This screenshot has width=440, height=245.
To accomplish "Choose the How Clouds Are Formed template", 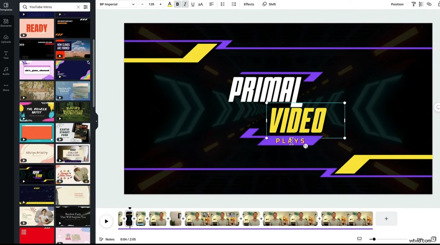I will coord(73,49).
